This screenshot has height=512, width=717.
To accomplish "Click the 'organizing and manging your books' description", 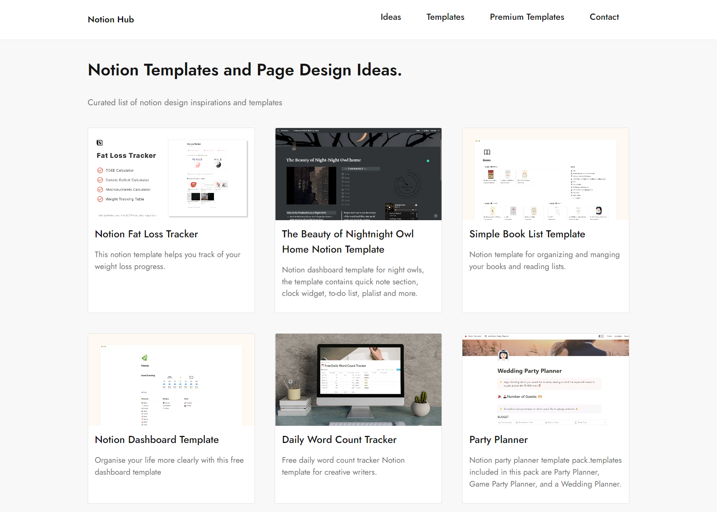I will coord(545,260).
